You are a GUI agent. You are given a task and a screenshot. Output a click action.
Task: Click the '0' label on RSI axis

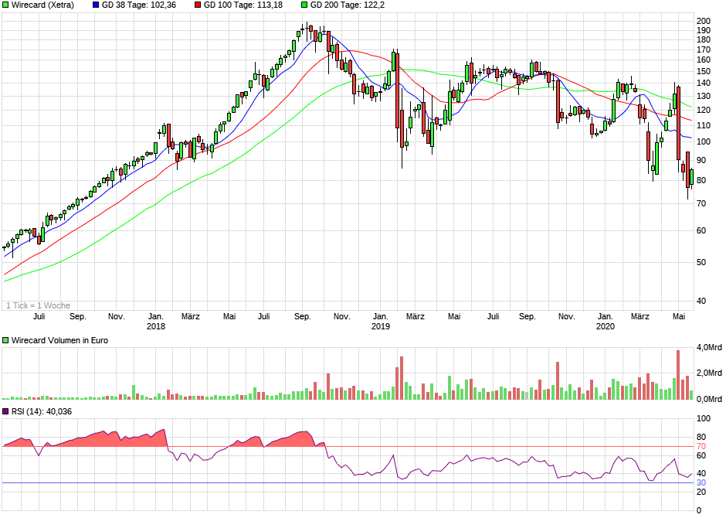point(699,510)
